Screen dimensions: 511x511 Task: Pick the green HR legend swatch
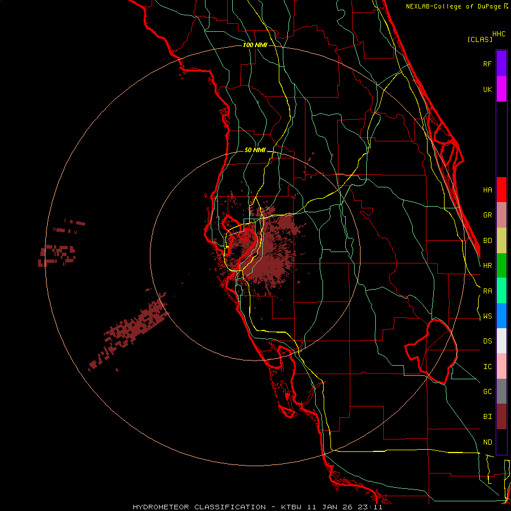[501, 266]
